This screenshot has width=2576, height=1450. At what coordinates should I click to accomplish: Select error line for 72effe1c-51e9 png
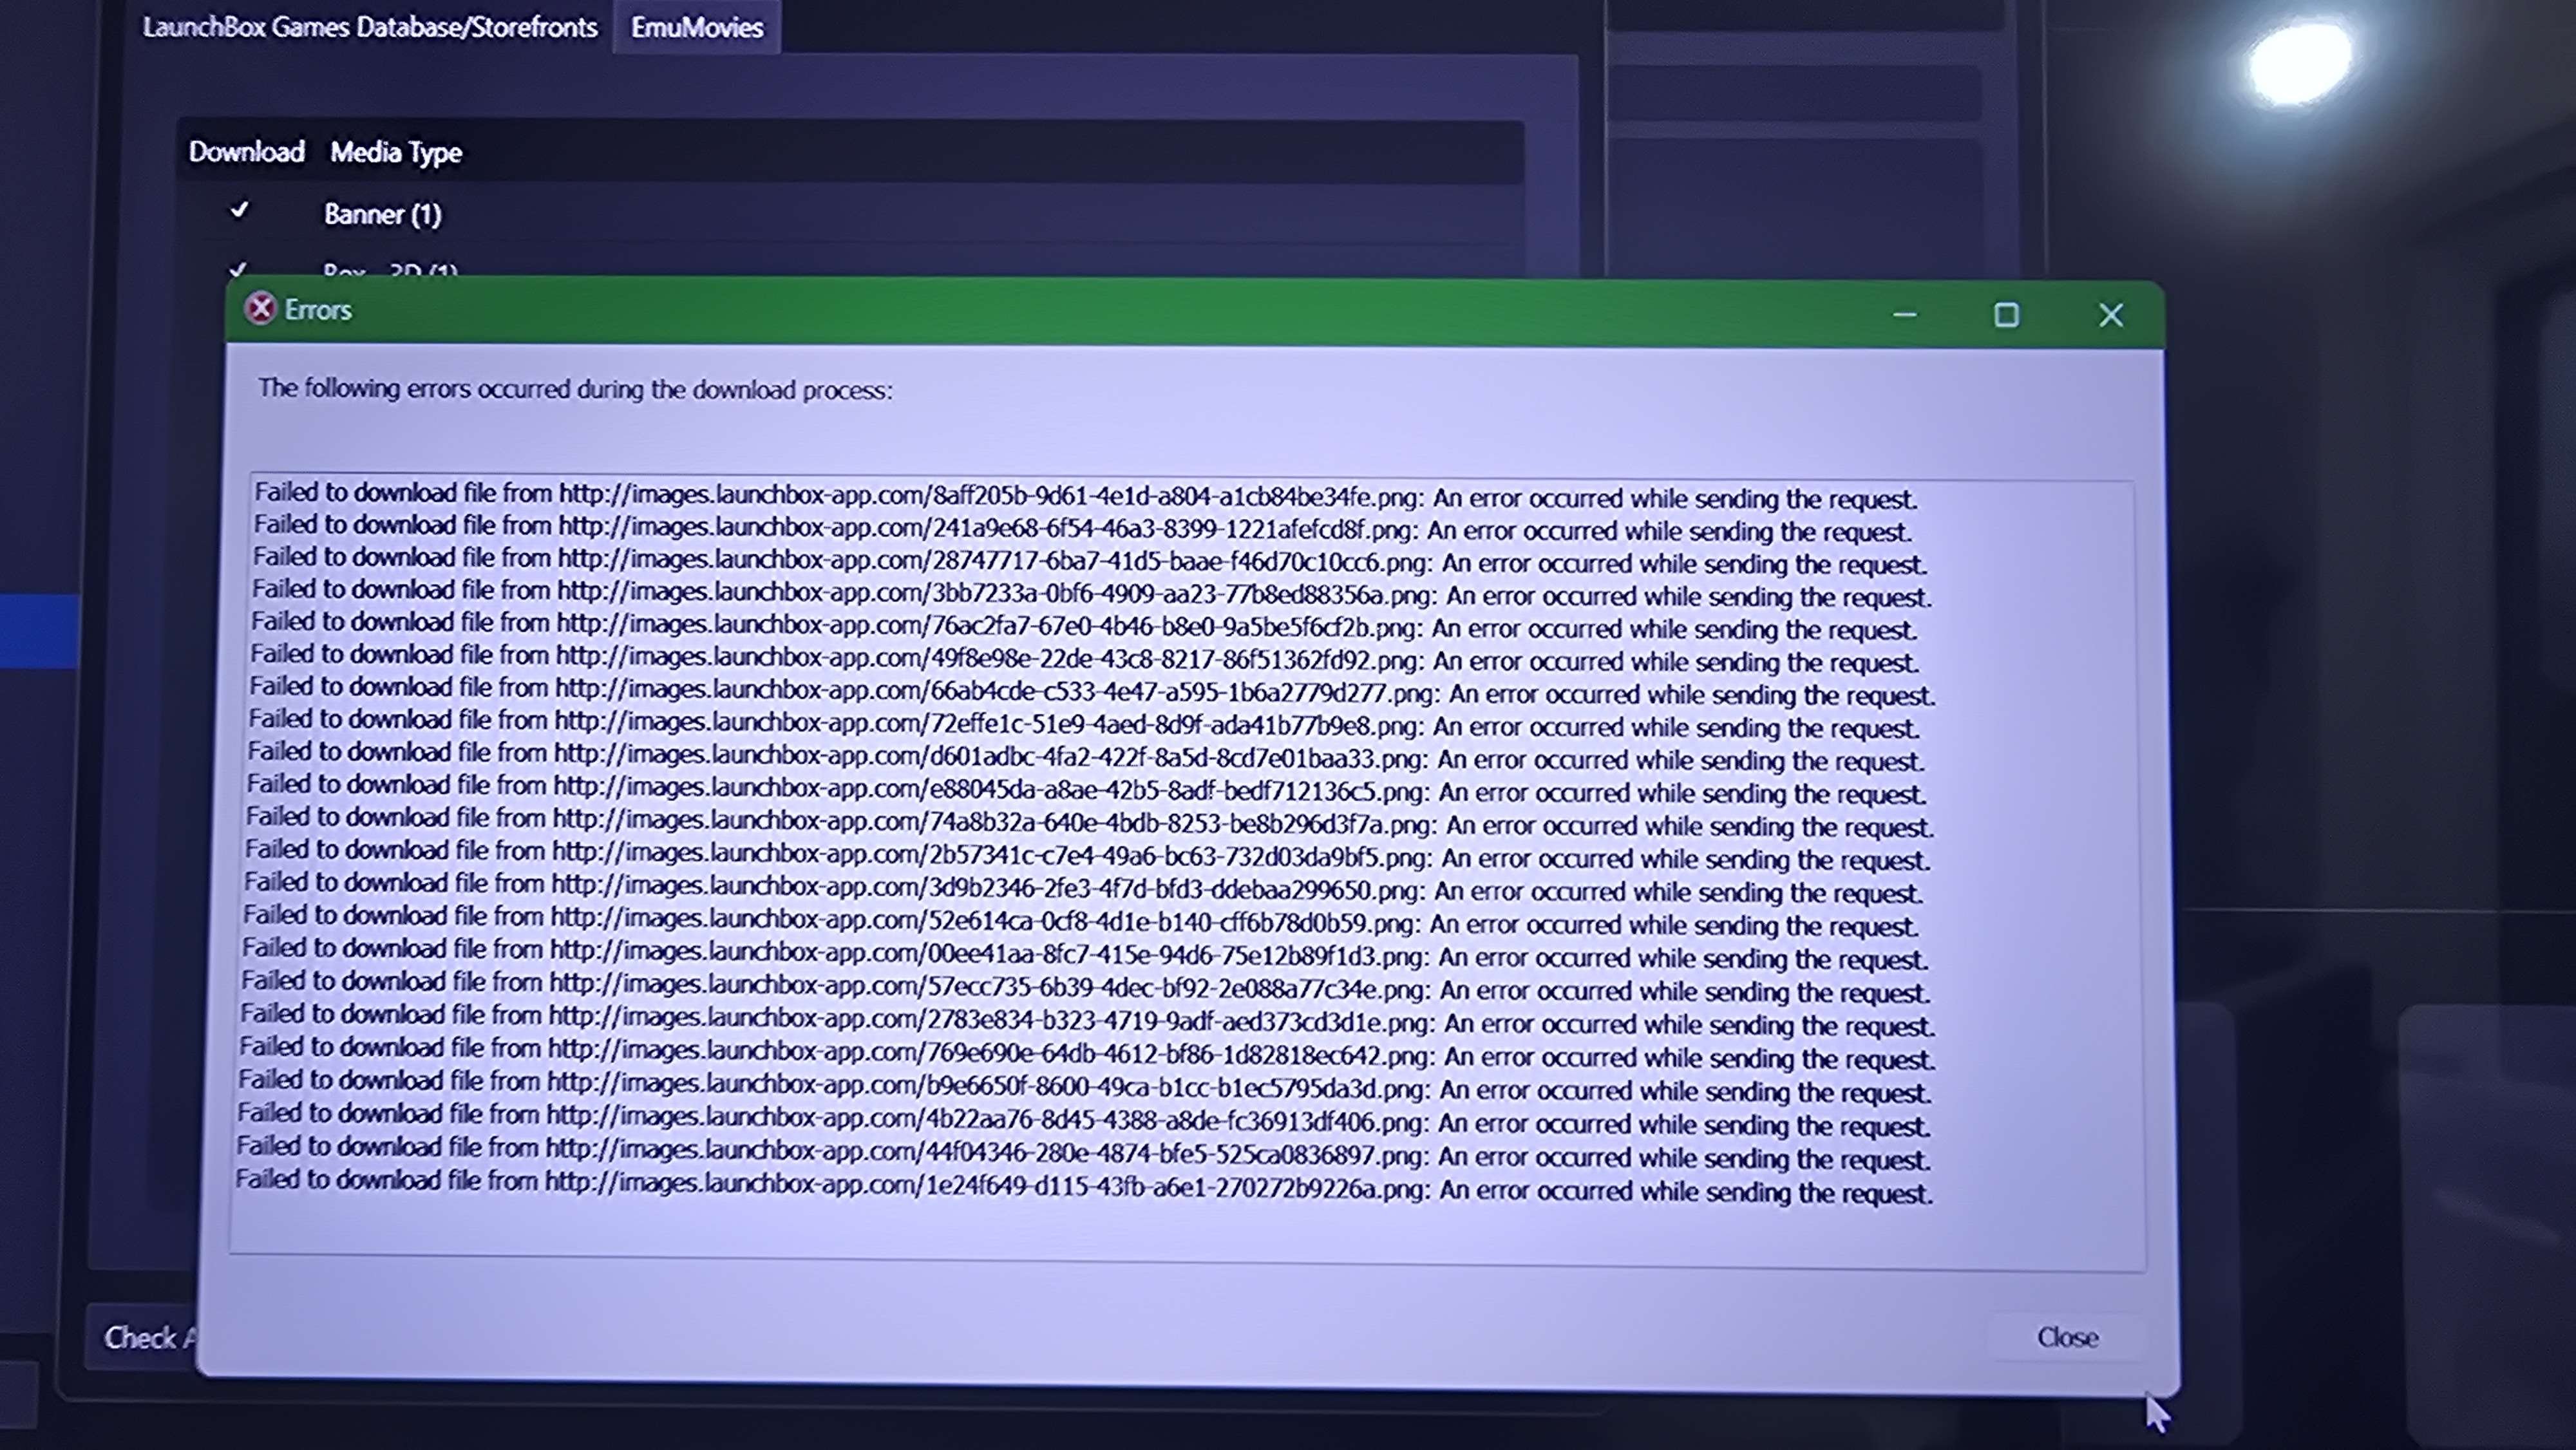[1083, 723]
